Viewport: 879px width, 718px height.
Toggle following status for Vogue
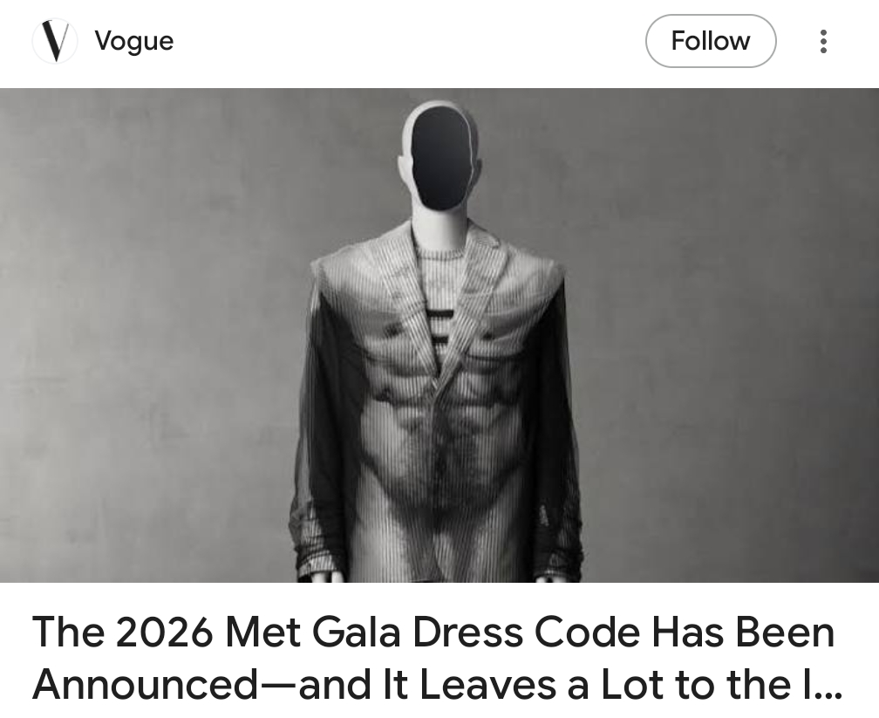(x=710, y=41)
